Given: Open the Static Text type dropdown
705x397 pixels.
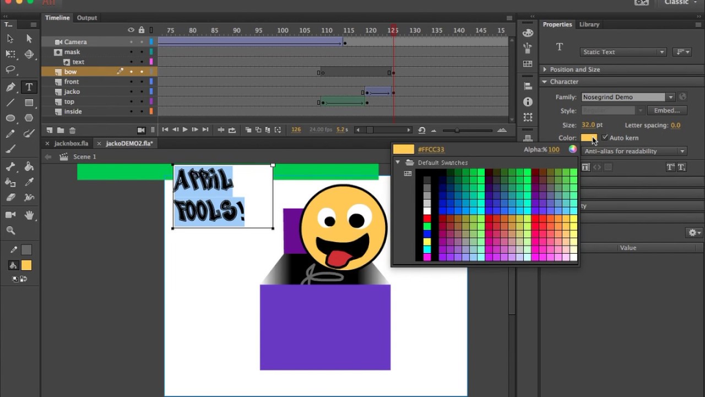Looking at the screenshot, I should click(x=623, y=52).
